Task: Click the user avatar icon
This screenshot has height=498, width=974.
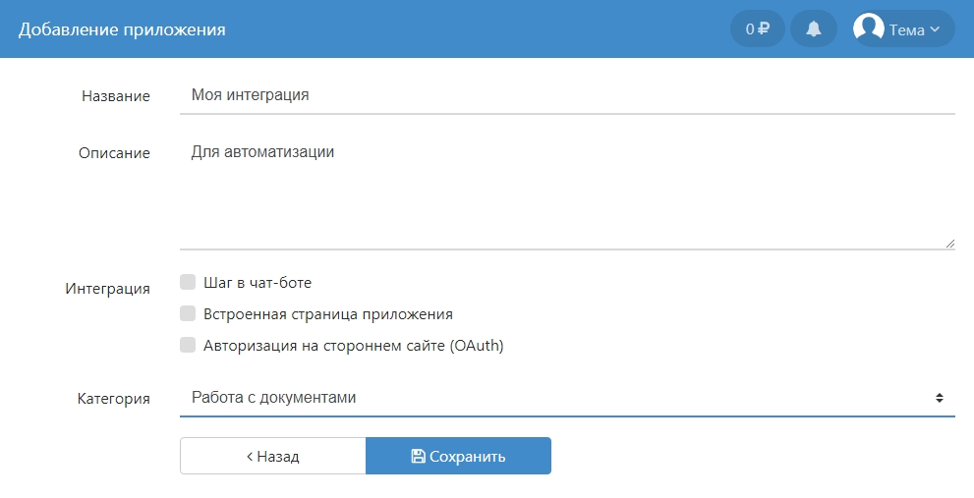Action: [x=869, y=28]
